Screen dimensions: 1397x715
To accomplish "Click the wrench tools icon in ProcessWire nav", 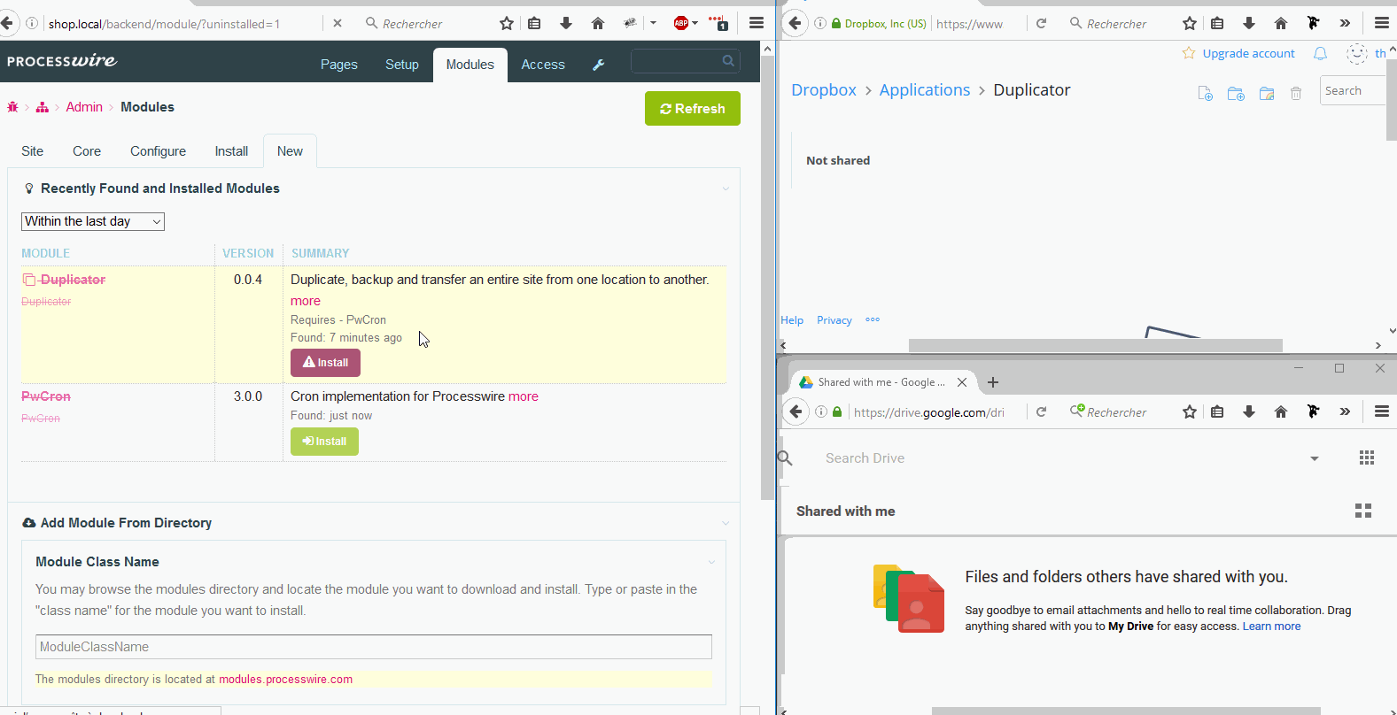I will [x=599, y=65].
